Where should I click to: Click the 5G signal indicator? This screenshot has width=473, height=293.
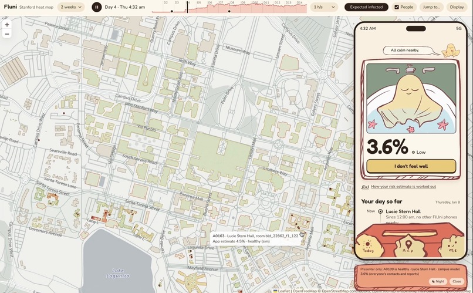tap(458, 28)
